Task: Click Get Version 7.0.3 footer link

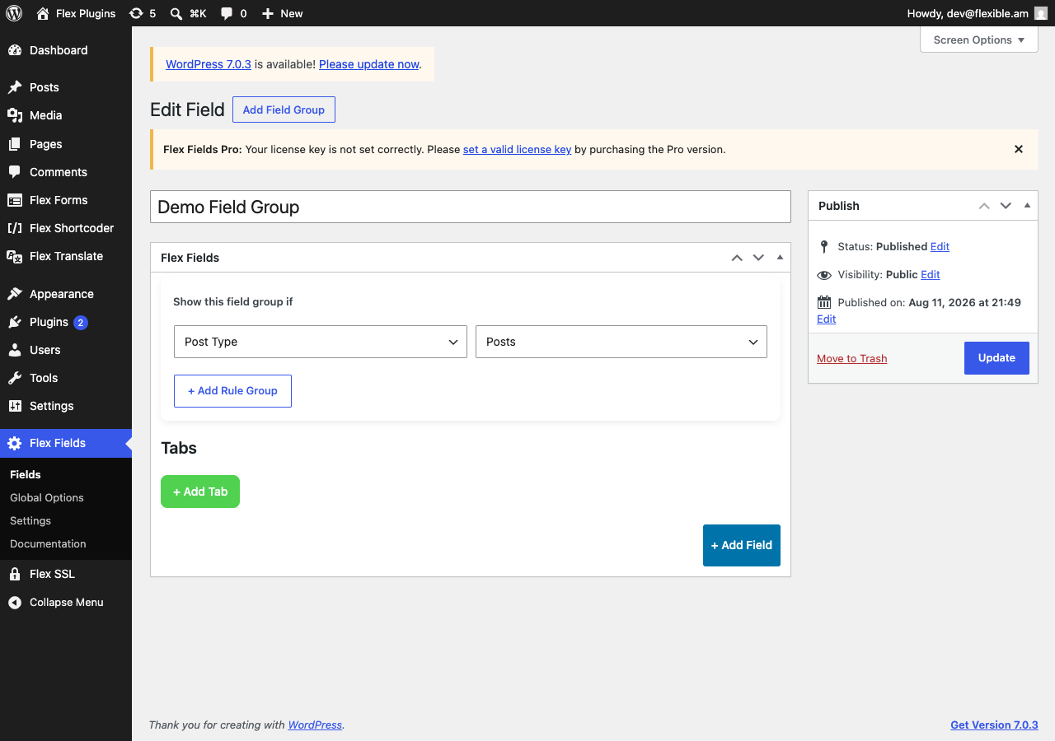Action: [994, 725]
